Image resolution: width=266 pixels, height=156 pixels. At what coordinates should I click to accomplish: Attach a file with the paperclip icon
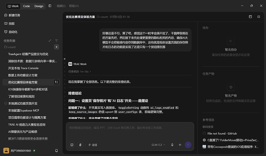tap(80, 145)
